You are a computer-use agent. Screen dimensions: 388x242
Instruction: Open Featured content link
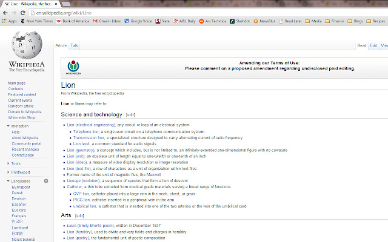pyautogui.click(x=22, y=94)
